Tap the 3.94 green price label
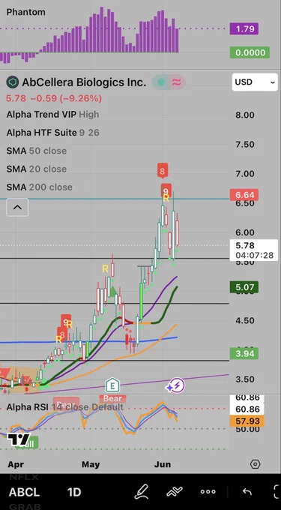 [244, 353]
